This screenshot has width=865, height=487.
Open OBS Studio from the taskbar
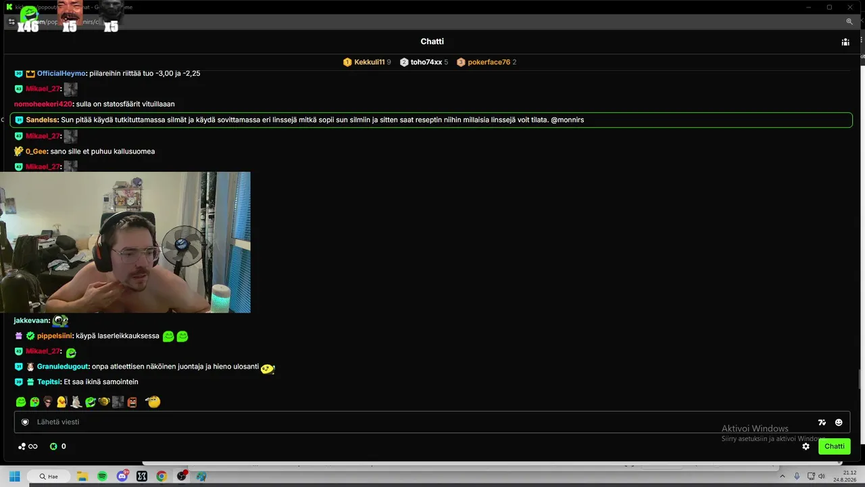pos(182,476)
